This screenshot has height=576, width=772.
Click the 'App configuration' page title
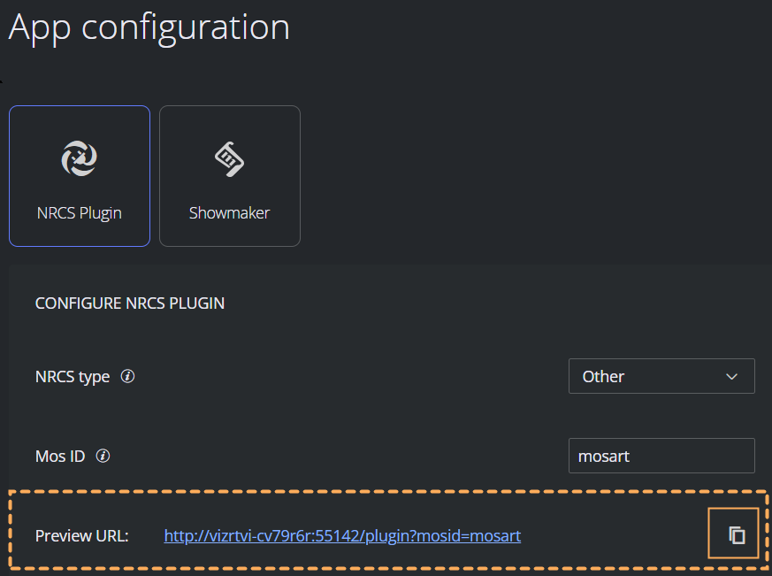click(149, 28)
